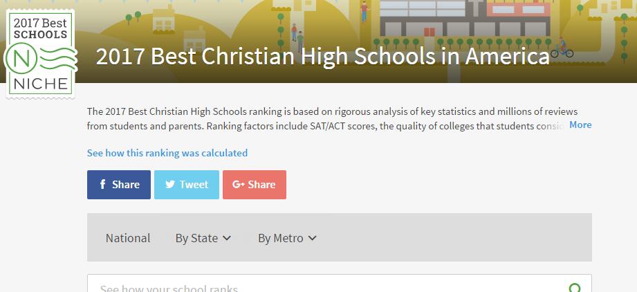Screen dimensions: 637x292
Task: Click the 2017 Best Christian High Schools heading
Action: tap(322, 57)
